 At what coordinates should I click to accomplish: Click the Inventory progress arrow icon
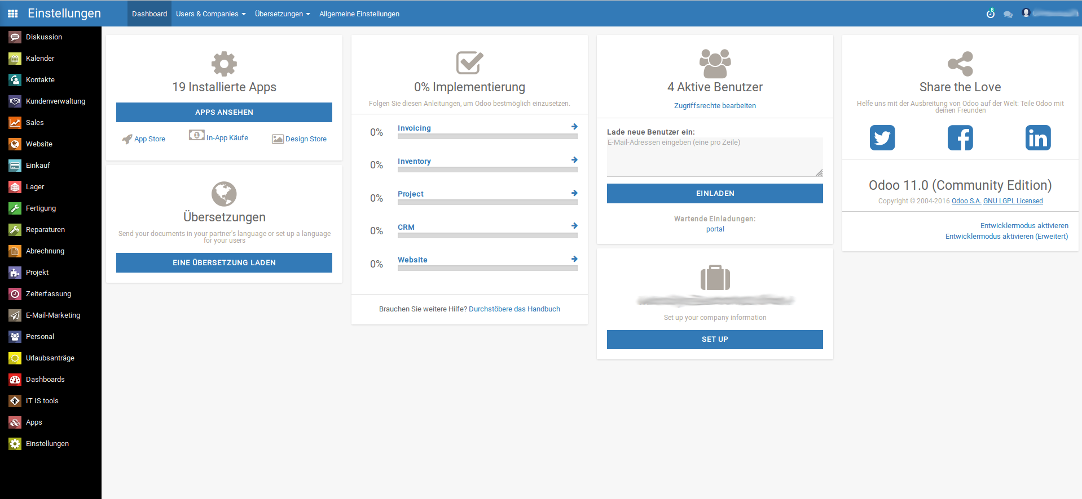click(574, 160)
